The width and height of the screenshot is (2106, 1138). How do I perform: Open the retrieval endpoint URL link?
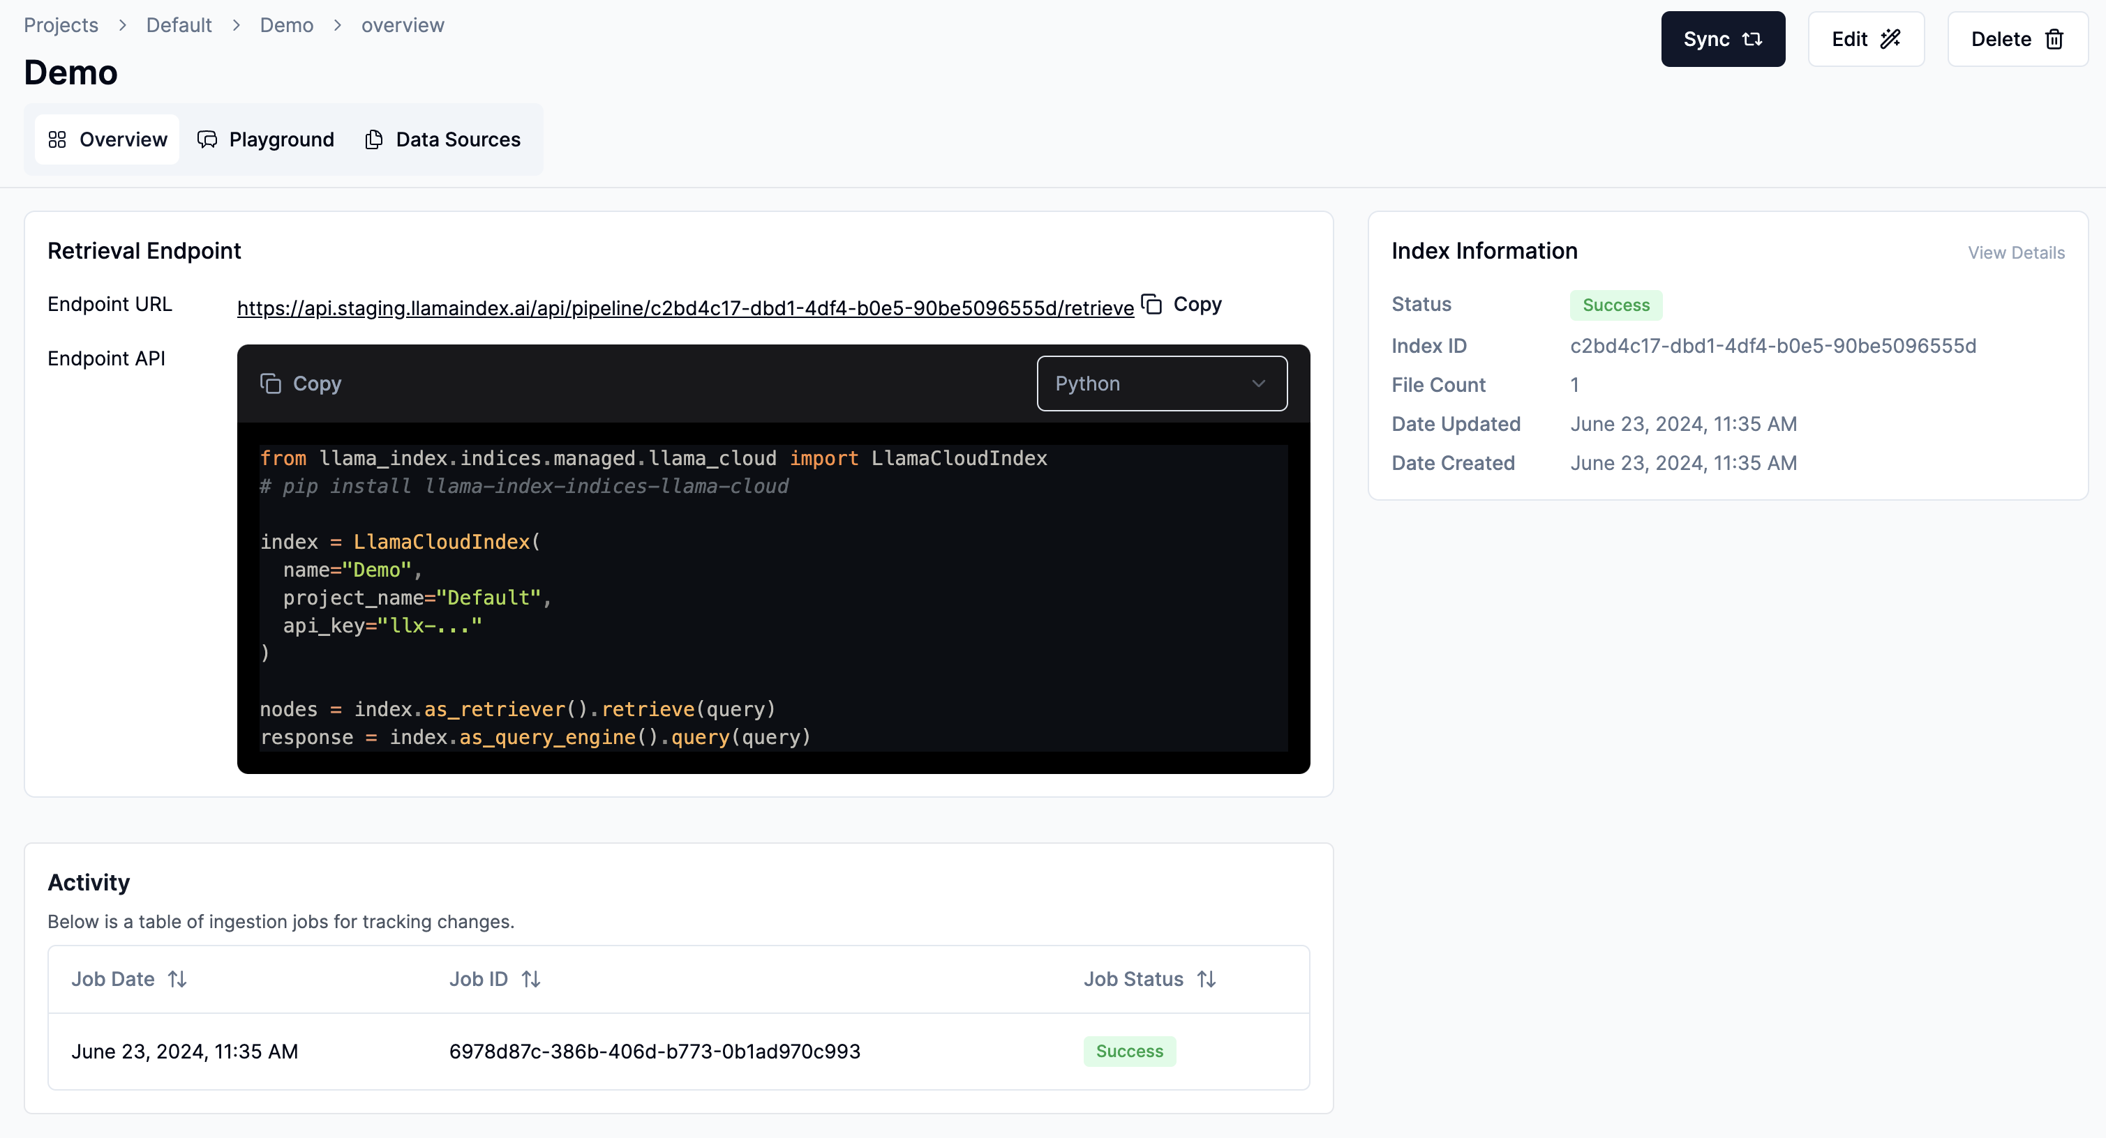(x=685, y=308)
